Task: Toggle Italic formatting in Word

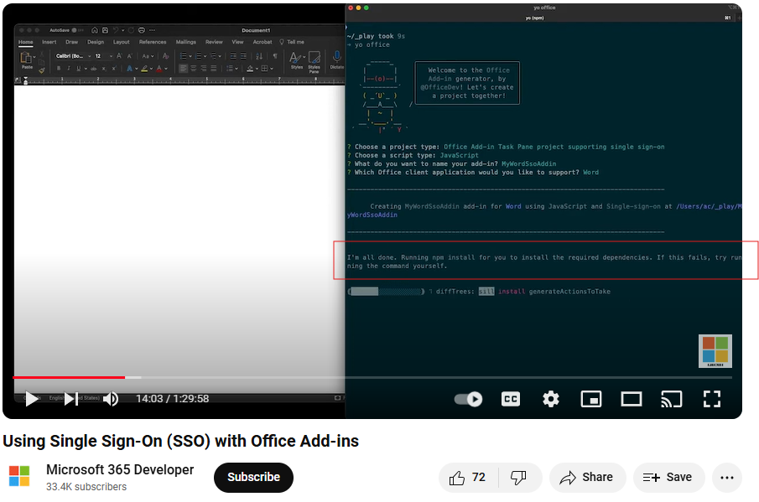Action: pyautogui.click(x=69, y=68)
